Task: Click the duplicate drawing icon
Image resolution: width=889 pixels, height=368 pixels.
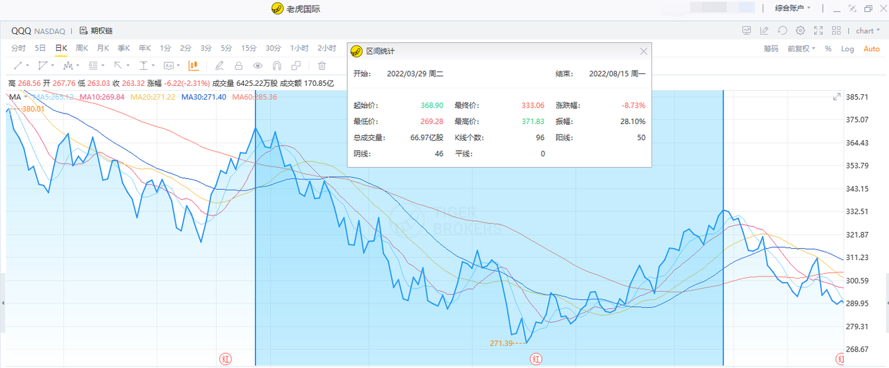Action: tap(297, 66)
